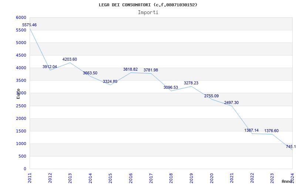Click the 4203.60 data label
The image size is (296, 185).
click(70, 59)
